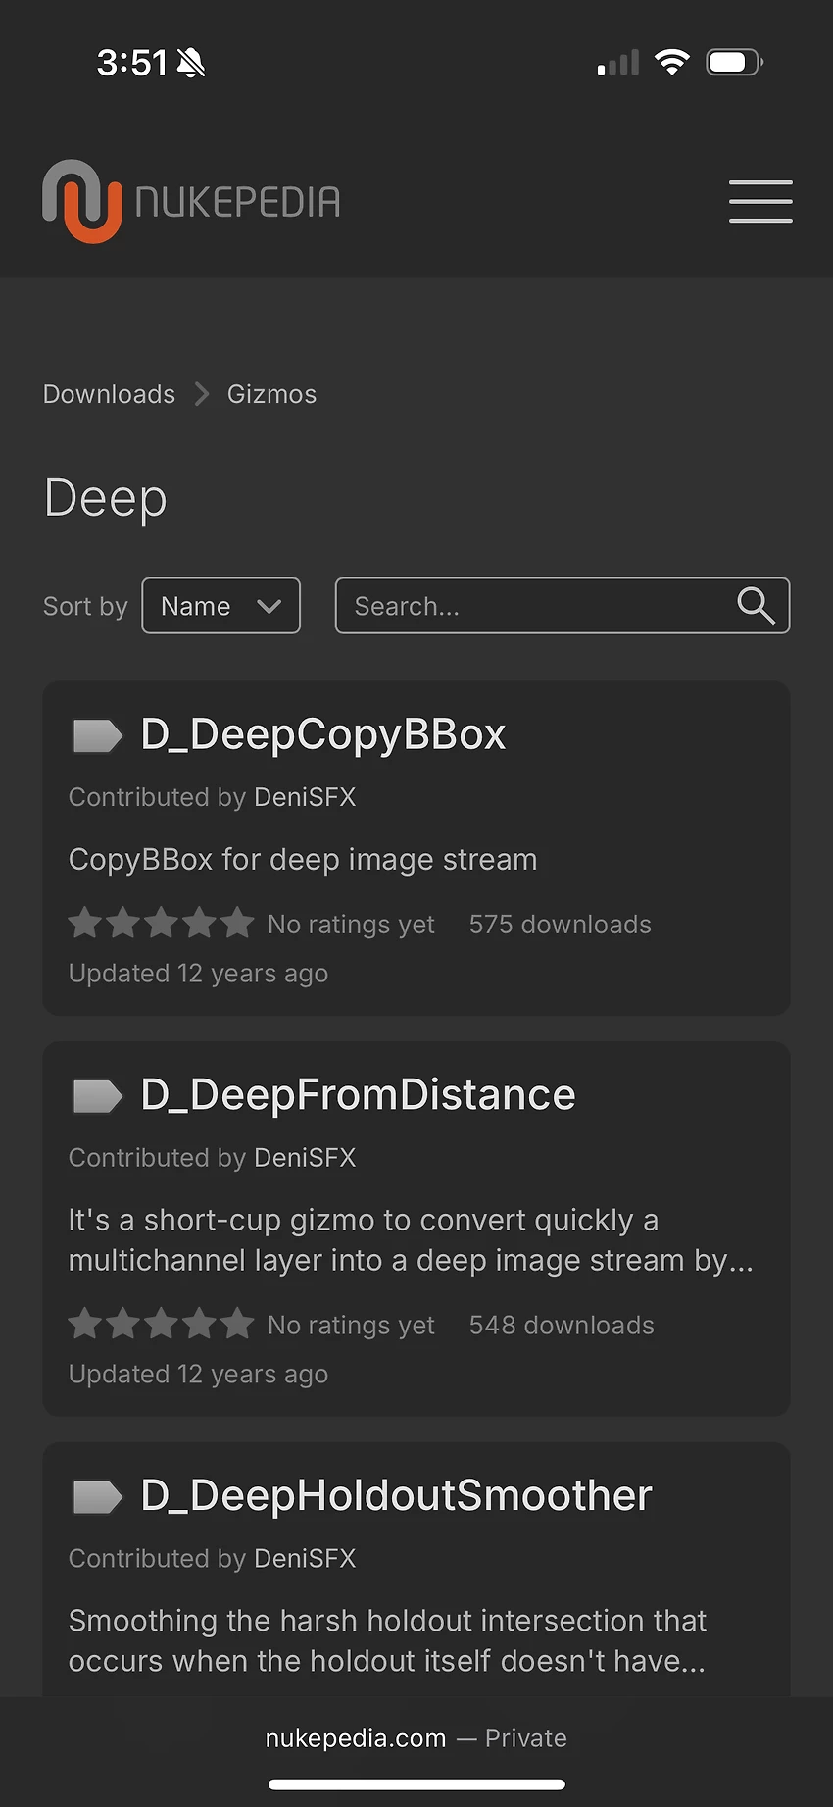The width and height of the screenshot is (833, 1807).
Task: Click the search magnifier icon
Action: pyautogui.click(x=756, y=606)
